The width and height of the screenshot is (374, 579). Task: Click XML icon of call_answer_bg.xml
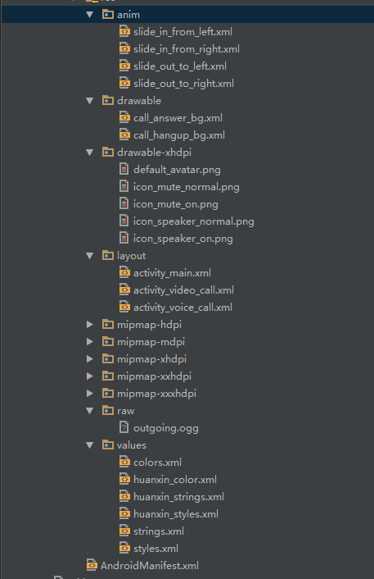(x=124, y=117)
